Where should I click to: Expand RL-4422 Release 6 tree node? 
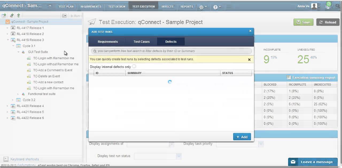7,118
